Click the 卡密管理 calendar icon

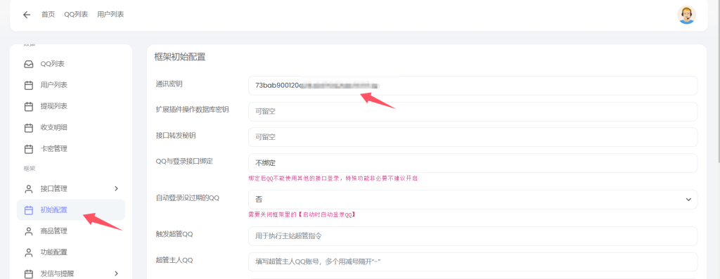pyautogui.click(x=28, y=149)
